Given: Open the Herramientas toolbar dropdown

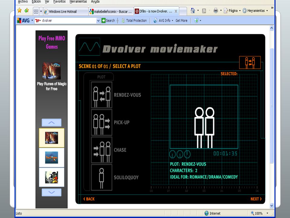Looking at the screenshot, I should (x=255, y=11).
